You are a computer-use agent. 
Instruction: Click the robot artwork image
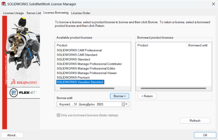[23, 47]
